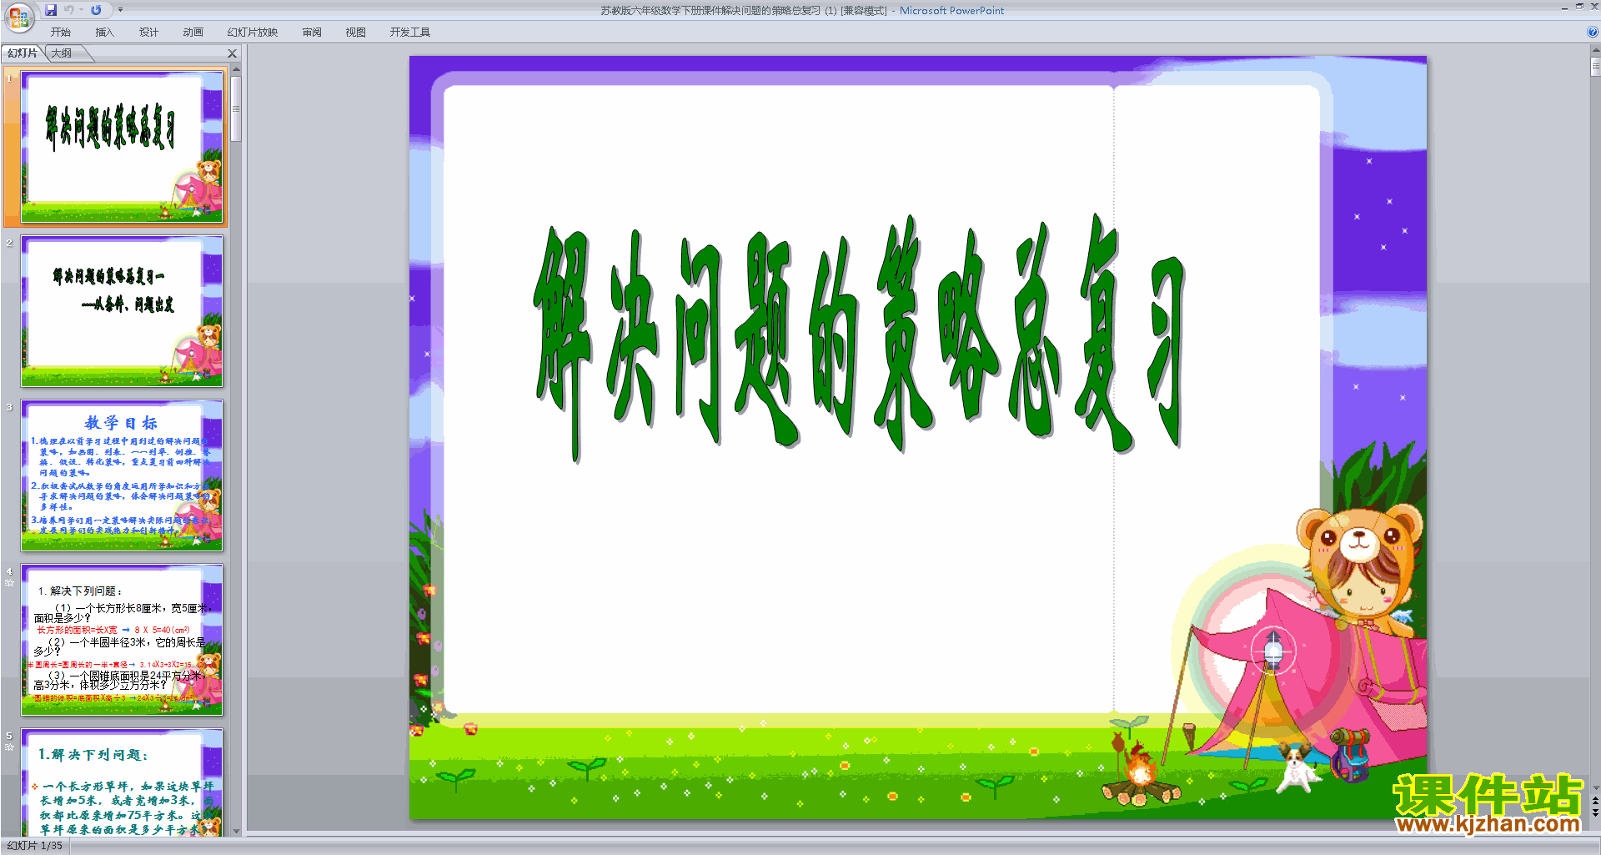Click animation star icon beside slide 5
This screenshot has height=855, width=1601.
point(9,747)
